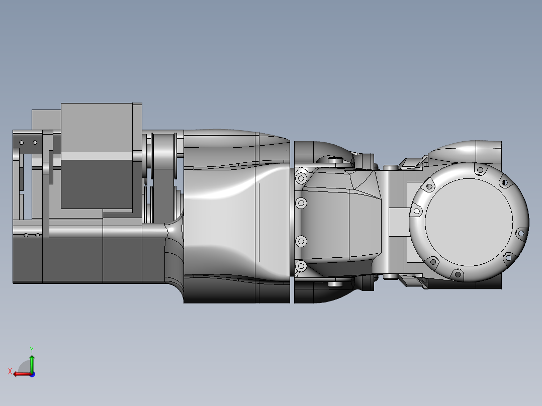Click the green Y axis arrow on the triad
The height and width of the screenshot is (406, 542).
(32, 363)
